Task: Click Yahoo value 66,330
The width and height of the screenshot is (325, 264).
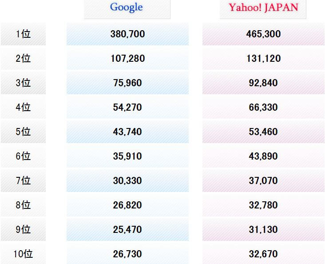Action: pyautogui.click(x=263, y=107)
